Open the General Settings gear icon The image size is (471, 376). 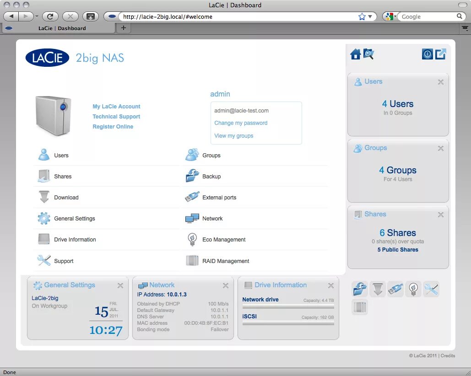coord(44,219)
